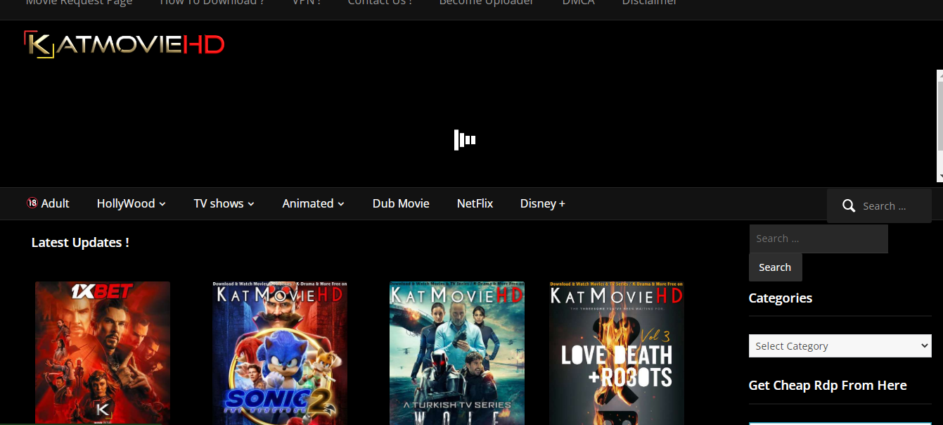Open the Disclaimer link

650,3
